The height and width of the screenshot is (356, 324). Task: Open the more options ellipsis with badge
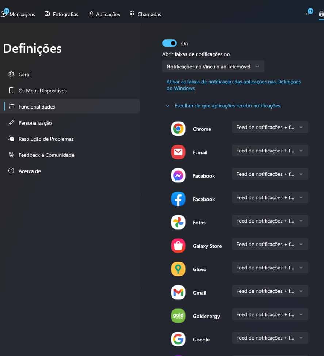[309, 12]
